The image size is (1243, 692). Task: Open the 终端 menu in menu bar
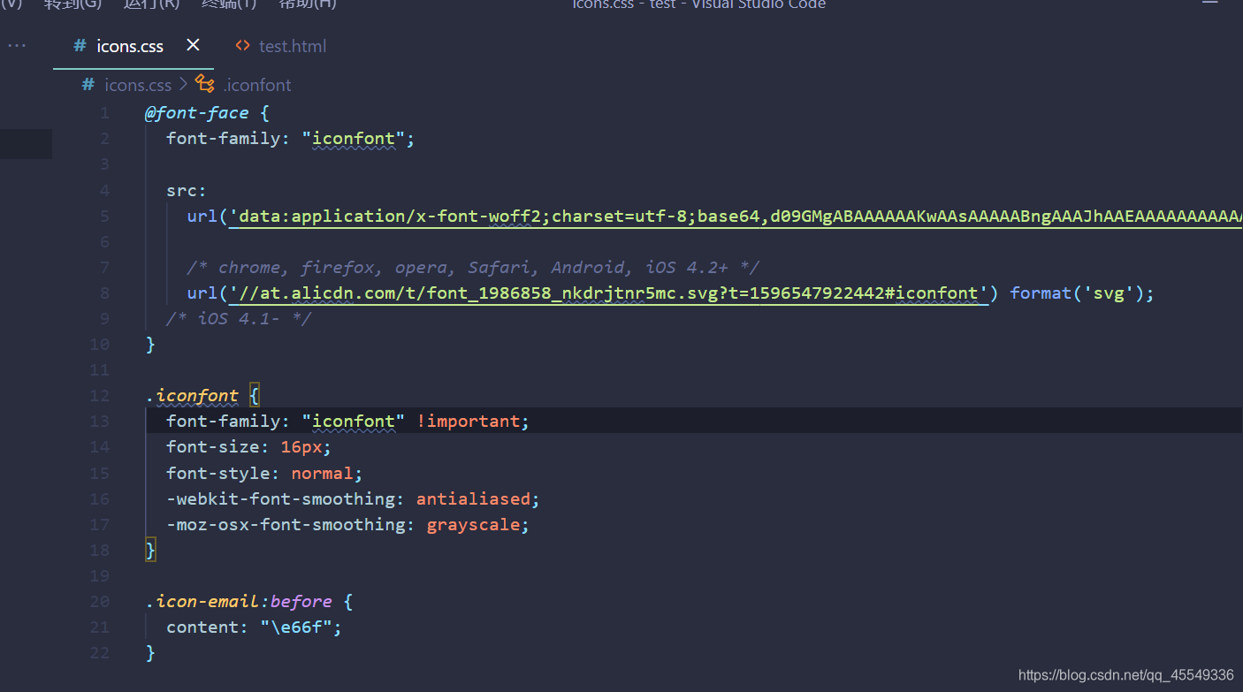tap(229, 4)
